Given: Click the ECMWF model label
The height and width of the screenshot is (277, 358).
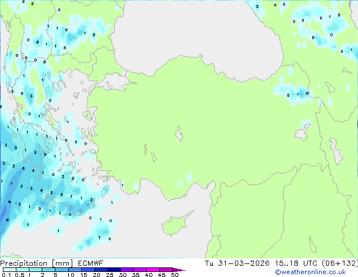Looking at the screenshot, I should [91, 263].
